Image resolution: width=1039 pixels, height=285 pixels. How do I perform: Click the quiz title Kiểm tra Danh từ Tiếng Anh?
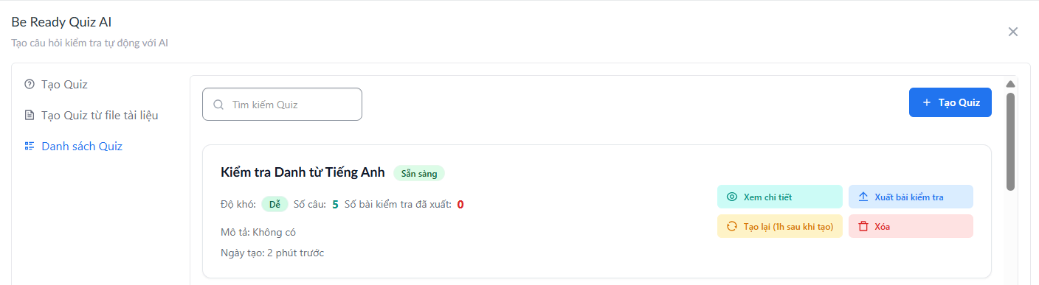(303, 172)
